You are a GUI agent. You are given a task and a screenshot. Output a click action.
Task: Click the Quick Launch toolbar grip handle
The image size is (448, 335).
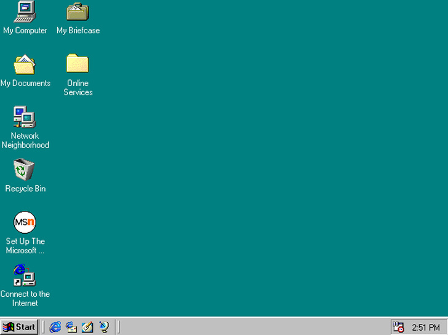43,327
